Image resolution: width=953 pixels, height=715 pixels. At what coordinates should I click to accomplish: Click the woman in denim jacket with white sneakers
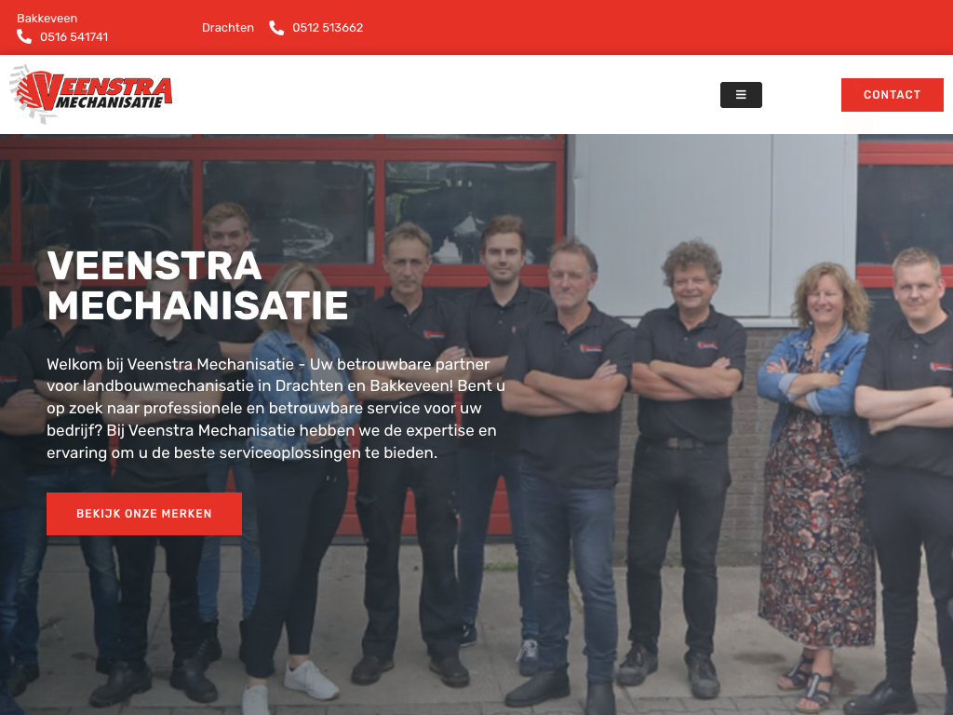(295, 486)
